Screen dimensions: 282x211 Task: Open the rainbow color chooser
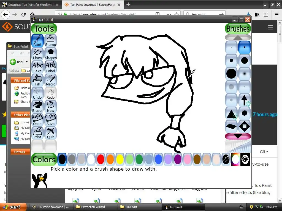pyautogui.click(x=235, y=159)
